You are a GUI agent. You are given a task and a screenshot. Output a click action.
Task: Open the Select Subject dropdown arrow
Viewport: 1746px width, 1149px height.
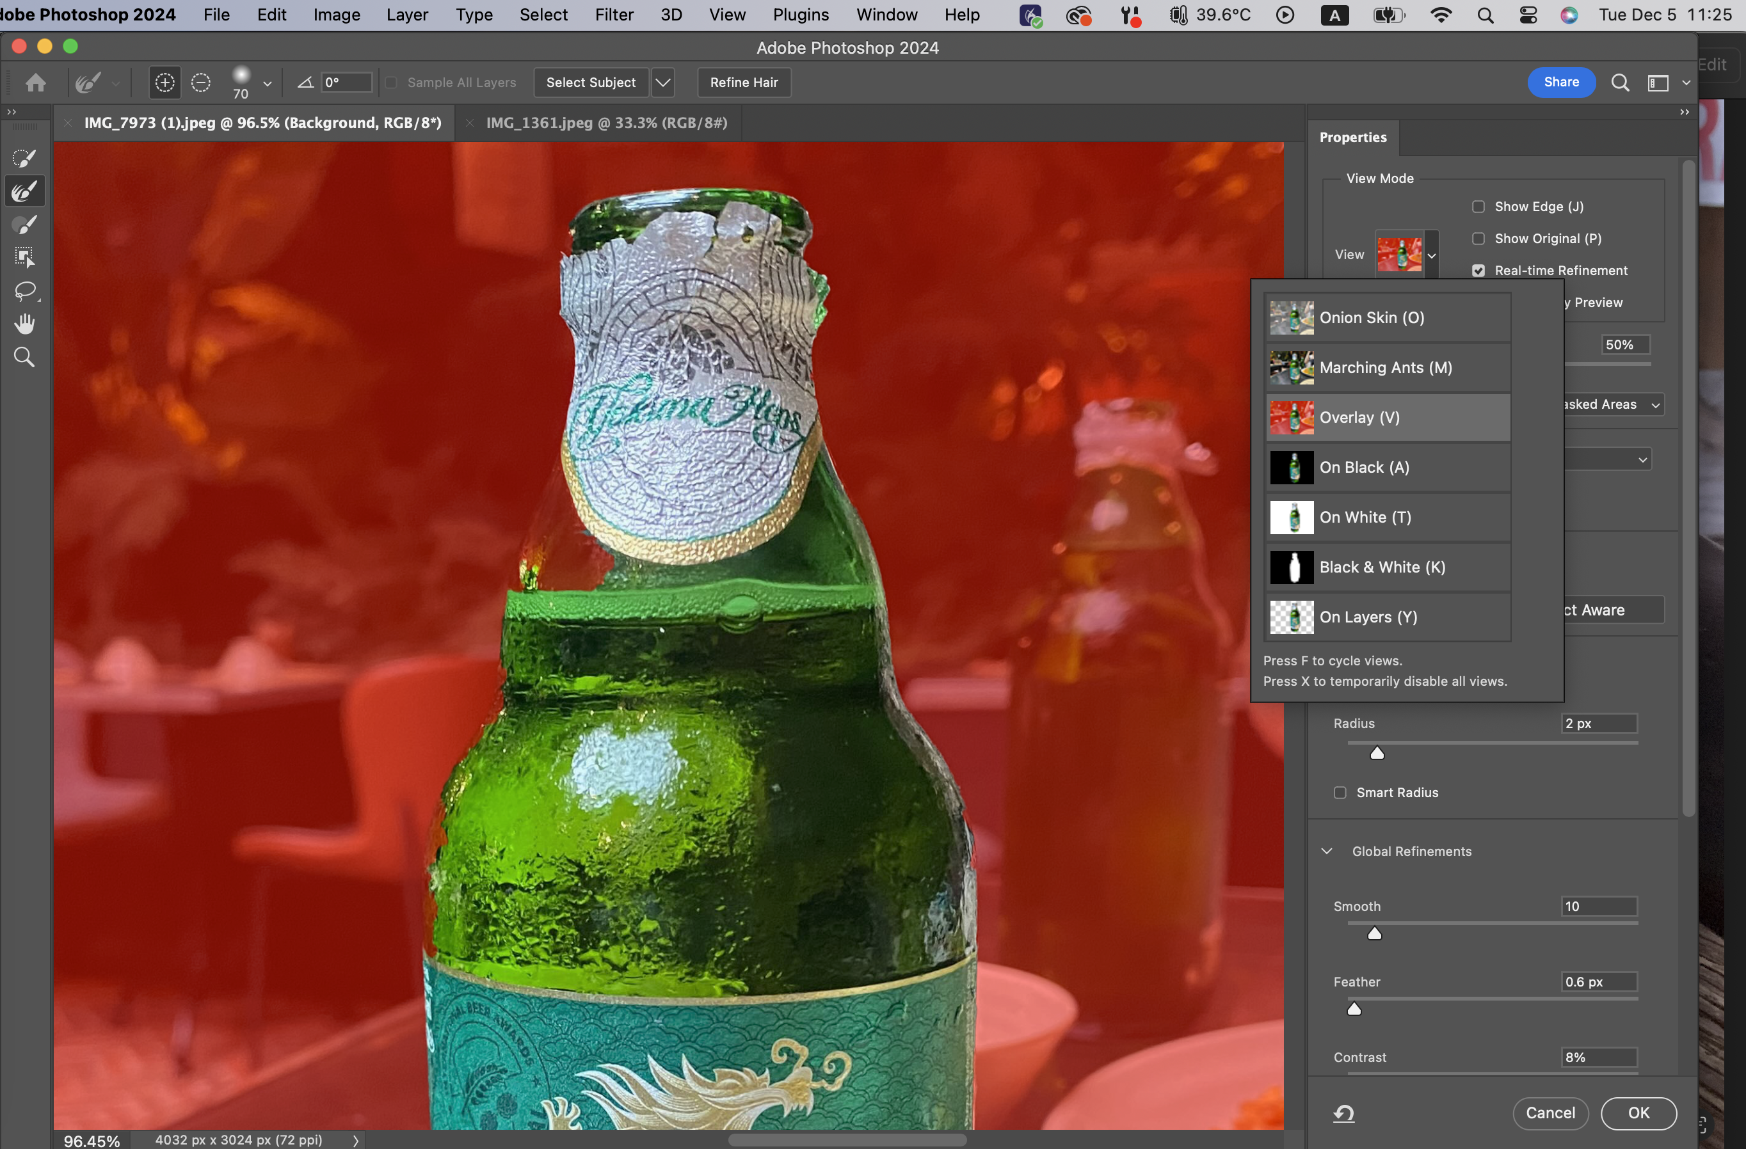pos(662,83)
